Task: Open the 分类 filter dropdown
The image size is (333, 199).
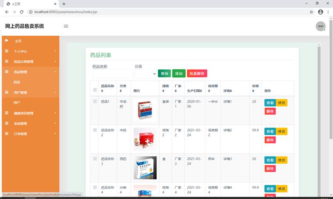Action: (x=146, y=74)
